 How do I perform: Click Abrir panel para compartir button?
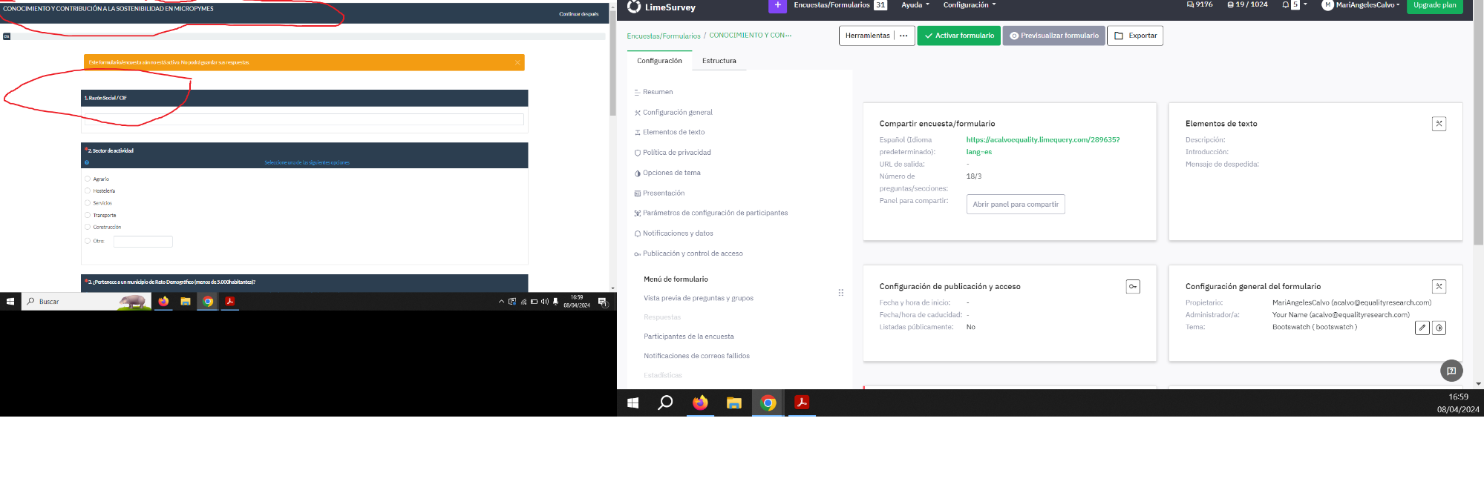click(x=1015, y=205)
